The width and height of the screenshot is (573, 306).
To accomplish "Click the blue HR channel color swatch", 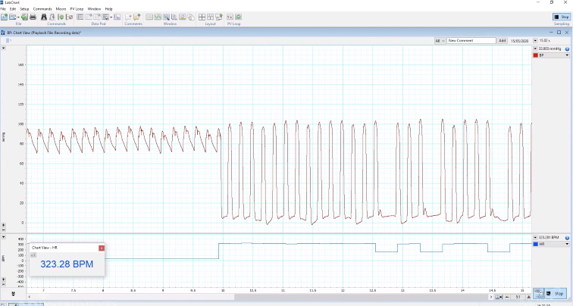I will point(536,244).
